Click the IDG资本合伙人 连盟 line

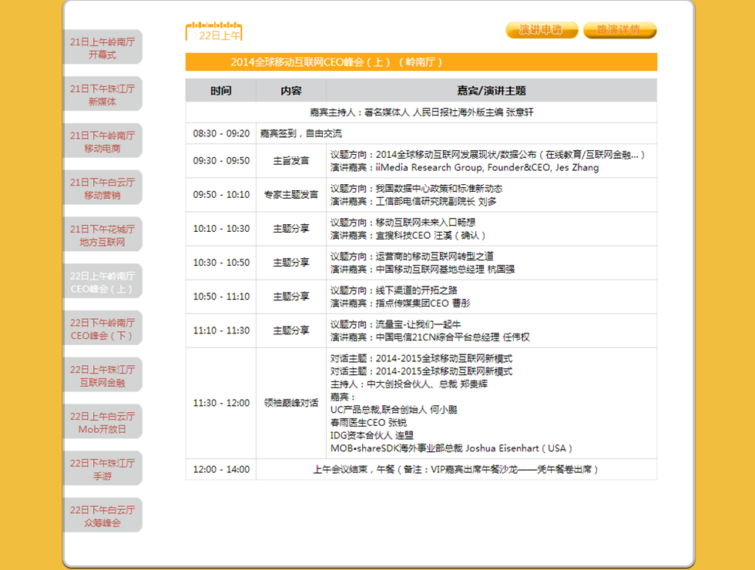point(371,436)
